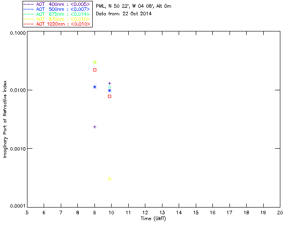Click the yellow triangle marker at time 9
The width and height of the screenshot is (288, 230).
[x=94, y=62]
